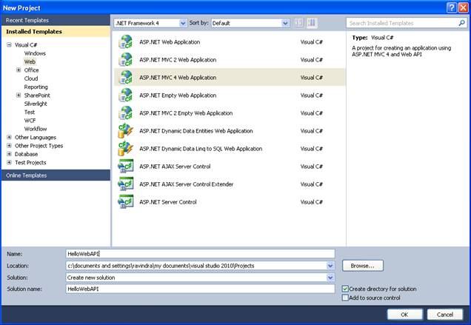471x325 pixels.
Task: Click the ASP.NET Web Application template icon
Action: pos(126,42)
